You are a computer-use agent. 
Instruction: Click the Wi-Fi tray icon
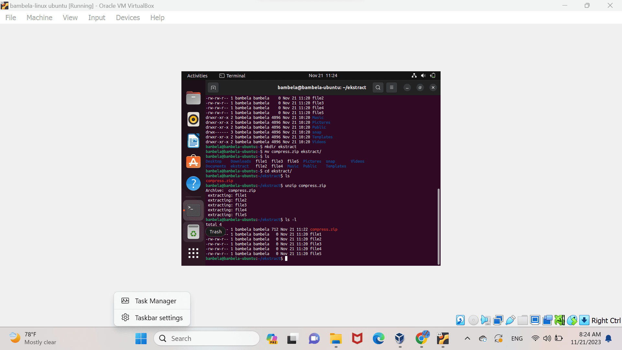[x=536, y=339]
